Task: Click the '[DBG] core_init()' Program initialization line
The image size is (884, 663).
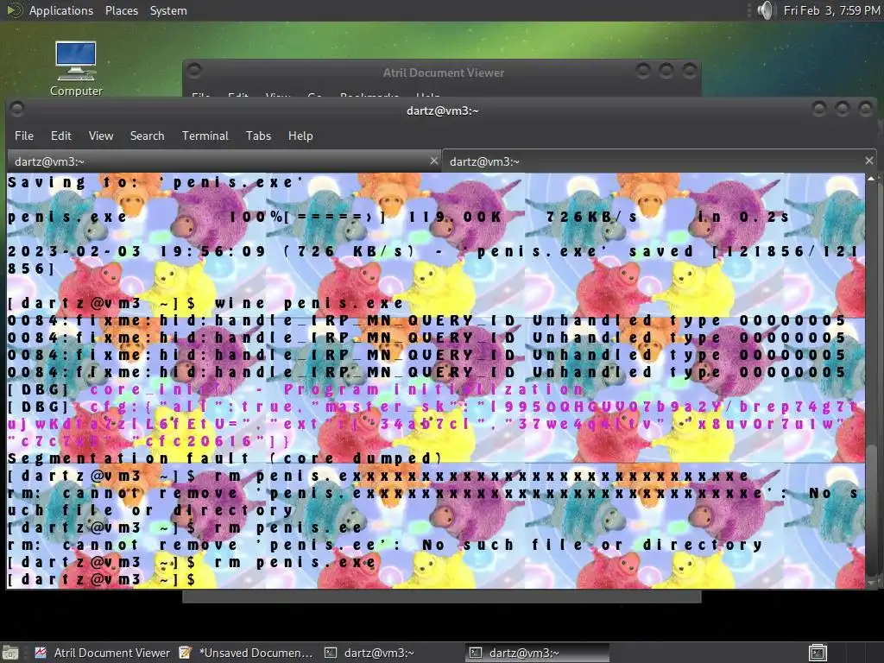Action: pyautogui.click(x=295, y=389)
